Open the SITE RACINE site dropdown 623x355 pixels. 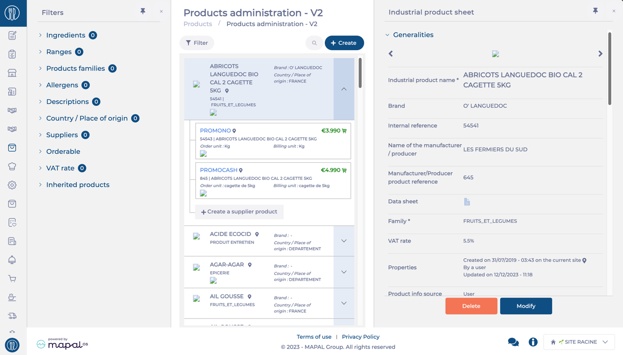tap(579, 342)
